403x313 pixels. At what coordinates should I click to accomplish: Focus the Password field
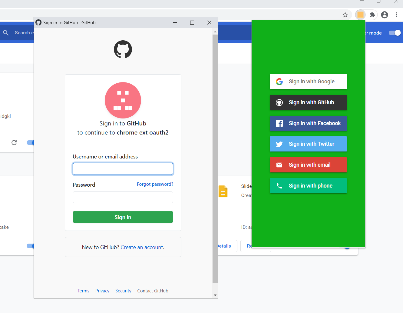pos(123,197)
